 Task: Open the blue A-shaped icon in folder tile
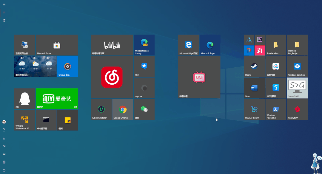coord(249,40)
